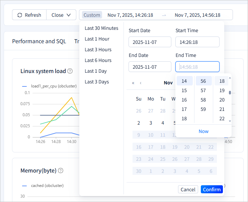This screenshot has width=248, height=202.
Task: Select minute 57 in time picker
Action: pyautogui.click(x=203, y=90)
